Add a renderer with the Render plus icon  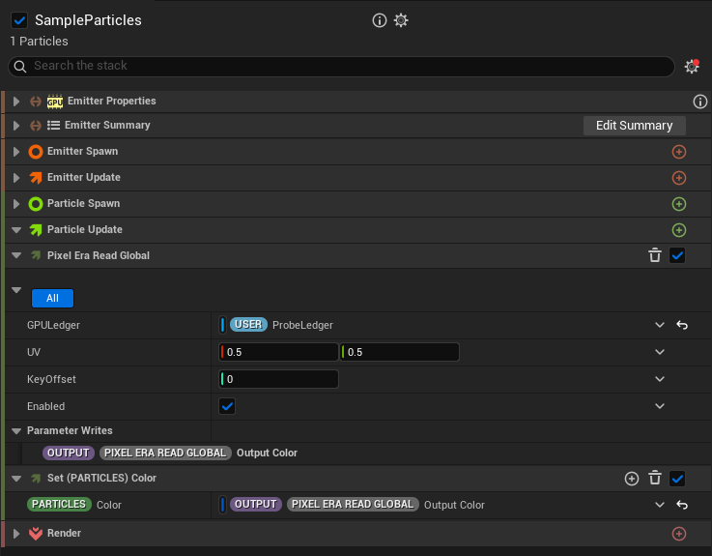click(x=679, y=534)
